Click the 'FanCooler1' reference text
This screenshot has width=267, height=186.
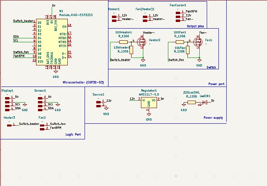[x=178, y=5]
